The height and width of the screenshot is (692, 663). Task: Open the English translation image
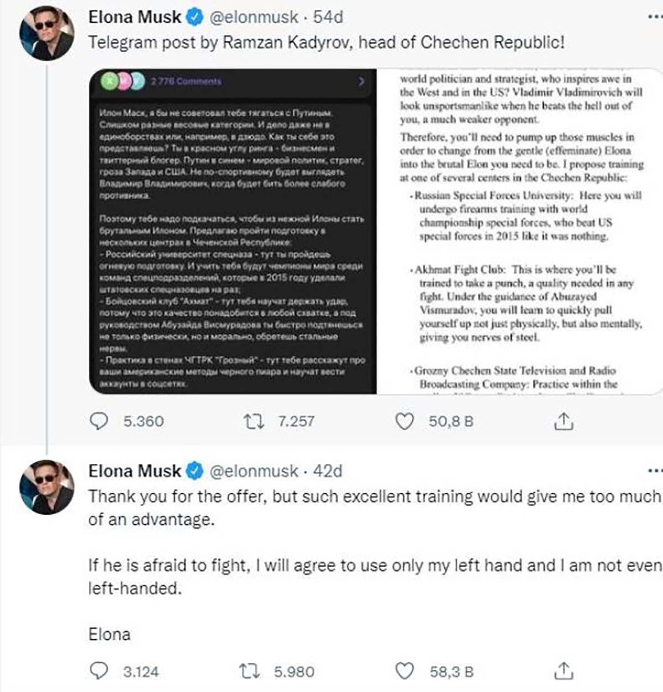[x=519, y=232]
